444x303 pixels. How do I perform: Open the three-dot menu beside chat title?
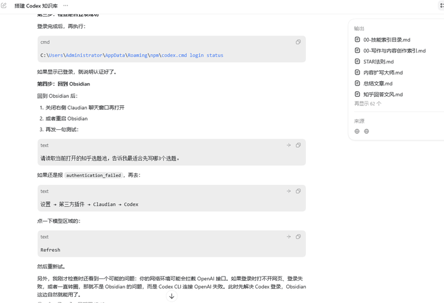pyautogui.click(x=66, y=6)
